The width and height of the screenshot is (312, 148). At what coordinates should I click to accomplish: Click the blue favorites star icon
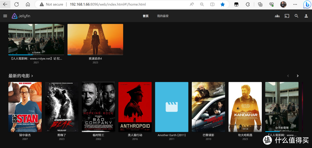(223, 4)
